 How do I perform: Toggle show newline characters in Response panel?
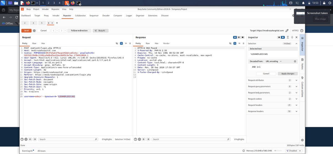pos(239,43)
